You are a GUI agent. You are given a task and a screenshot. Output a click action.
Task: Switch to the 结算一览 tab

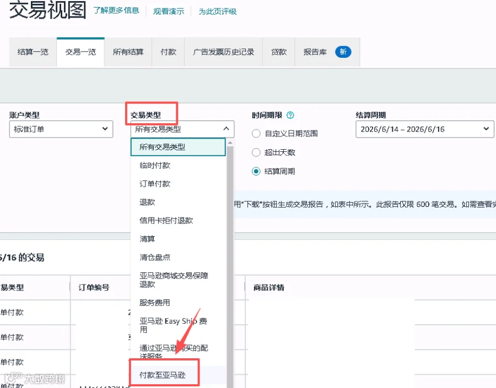coord(33,52)
